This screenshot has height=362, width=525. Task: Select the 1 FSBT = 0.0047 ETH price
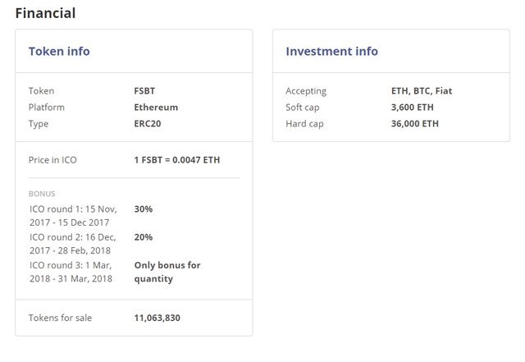[x=177, y=160]
